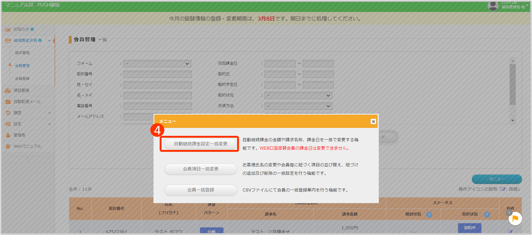Viewport: 532px width, 235px height.
Task: Click the orange flag floating icon
Action: tap(515, 218)
